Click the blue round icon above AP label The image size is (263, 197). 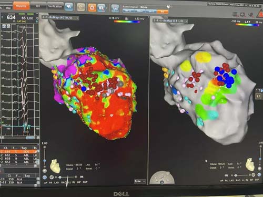[45, 178]
